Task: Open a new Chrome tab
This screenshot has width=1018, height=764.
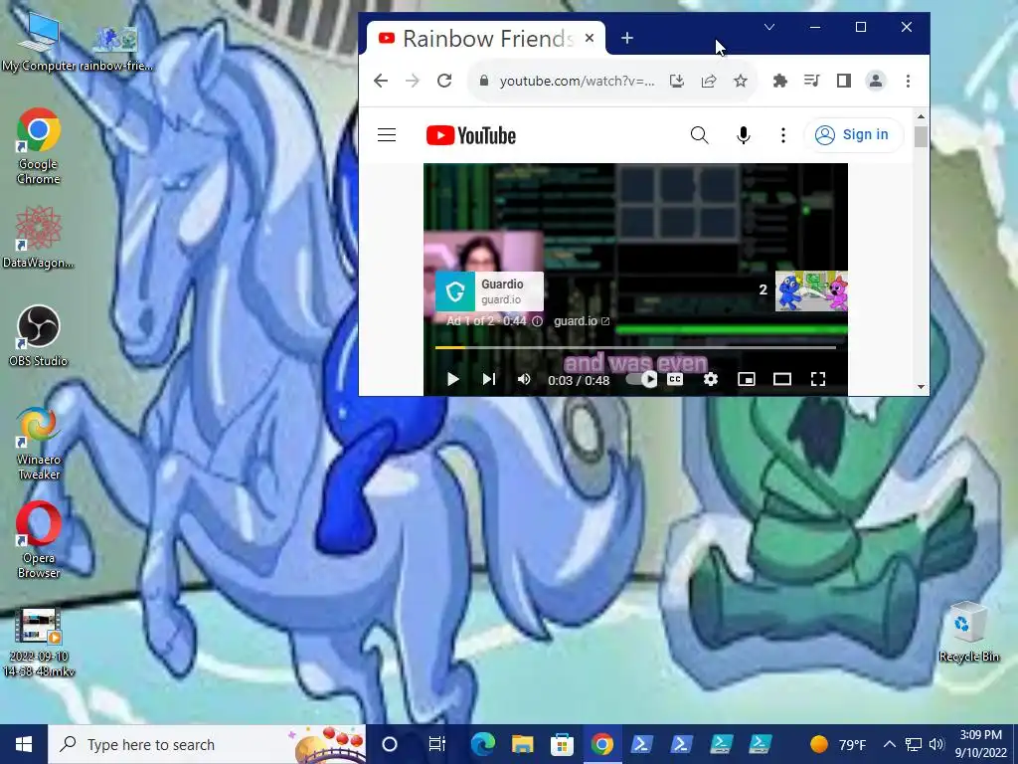Action: point(626,39)
